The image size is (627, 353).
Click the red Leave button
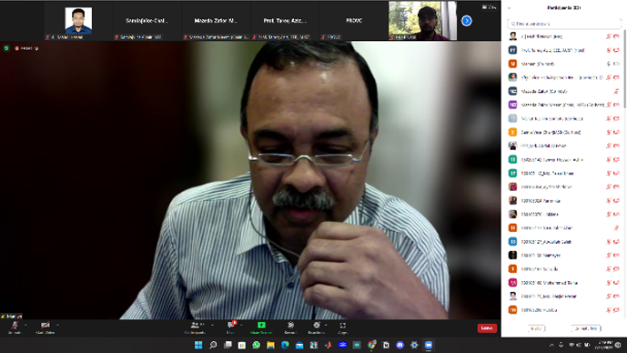click(x=487, y=328)
